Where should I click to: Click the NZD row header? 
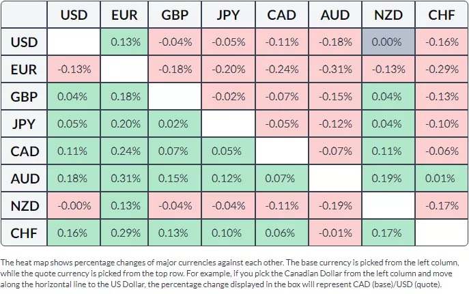coord(24,205)
